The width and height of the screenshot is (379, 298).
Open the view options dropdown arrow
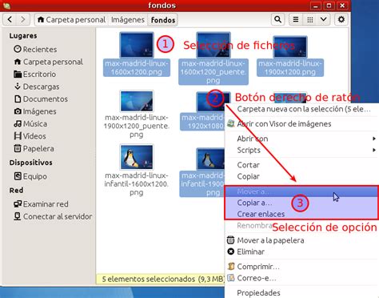click(324, 19)
